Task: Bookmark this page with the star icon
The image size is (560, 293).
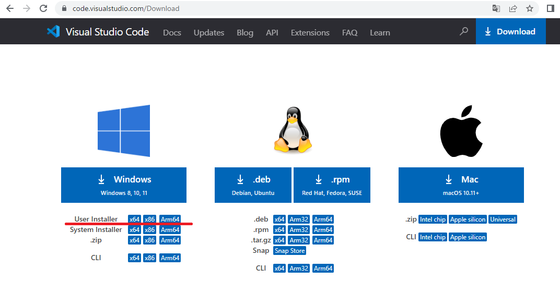Action: point(530,8)
